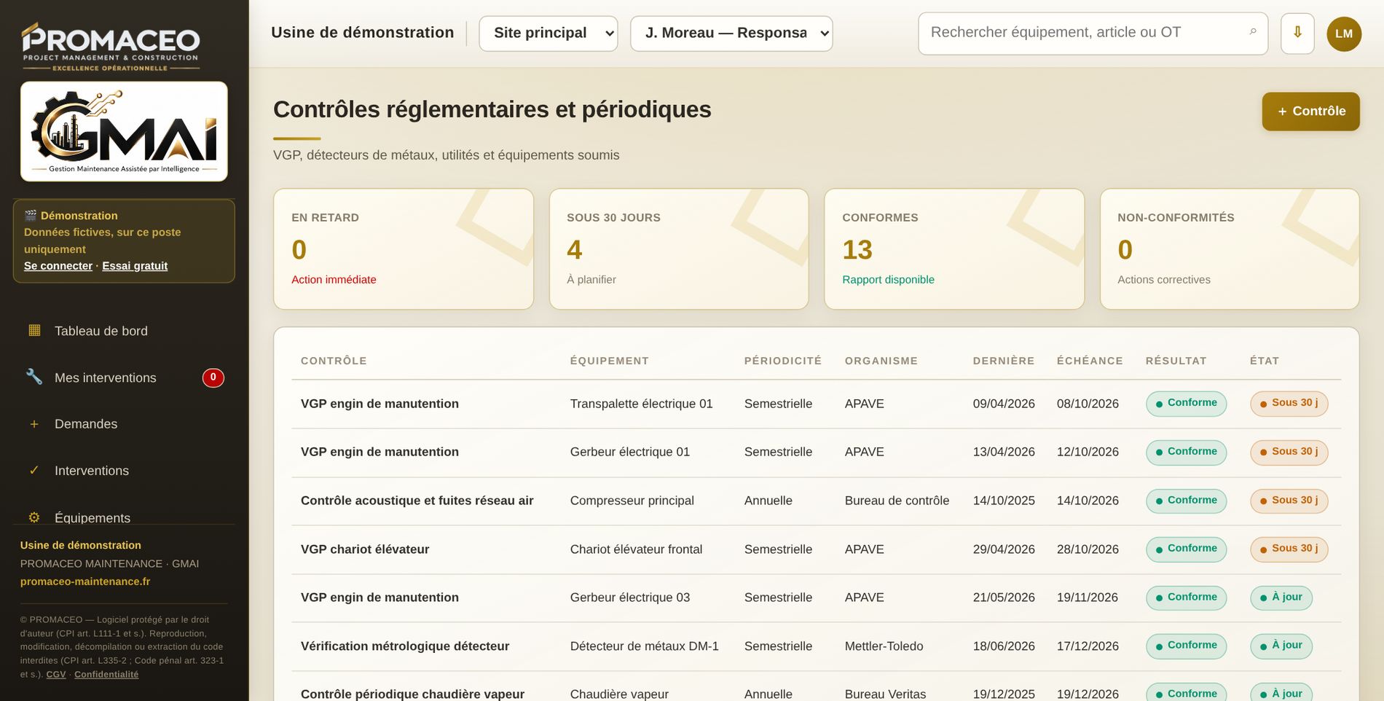Open the Sous 30 jours summary card
The image size is (1384, 701).
(679, 249)
